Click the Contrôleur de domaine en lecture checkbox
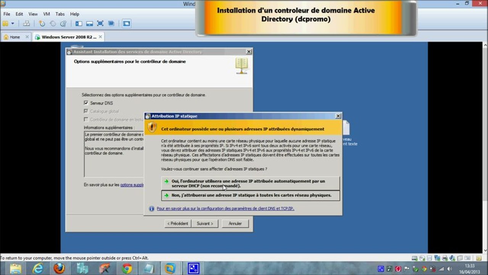Image resolution: width=488 pixels, height=275 pixels. (86, 120)
